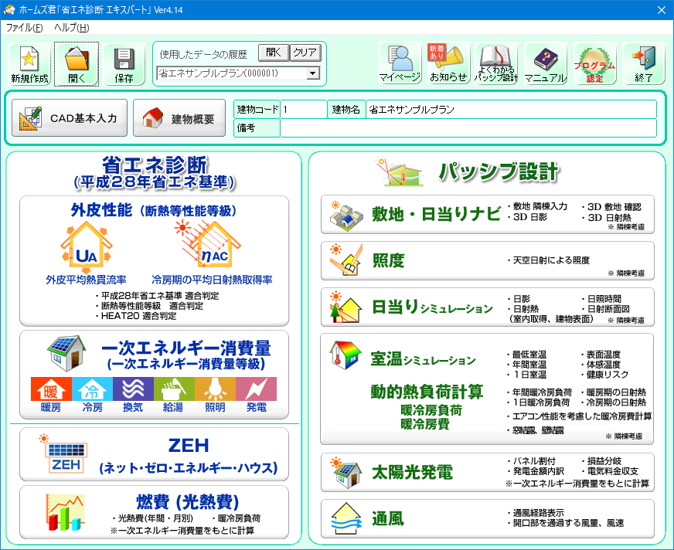Open the お知らせ megaphone icon
This screenshot has width=674, height=550.
coord(448,63)
